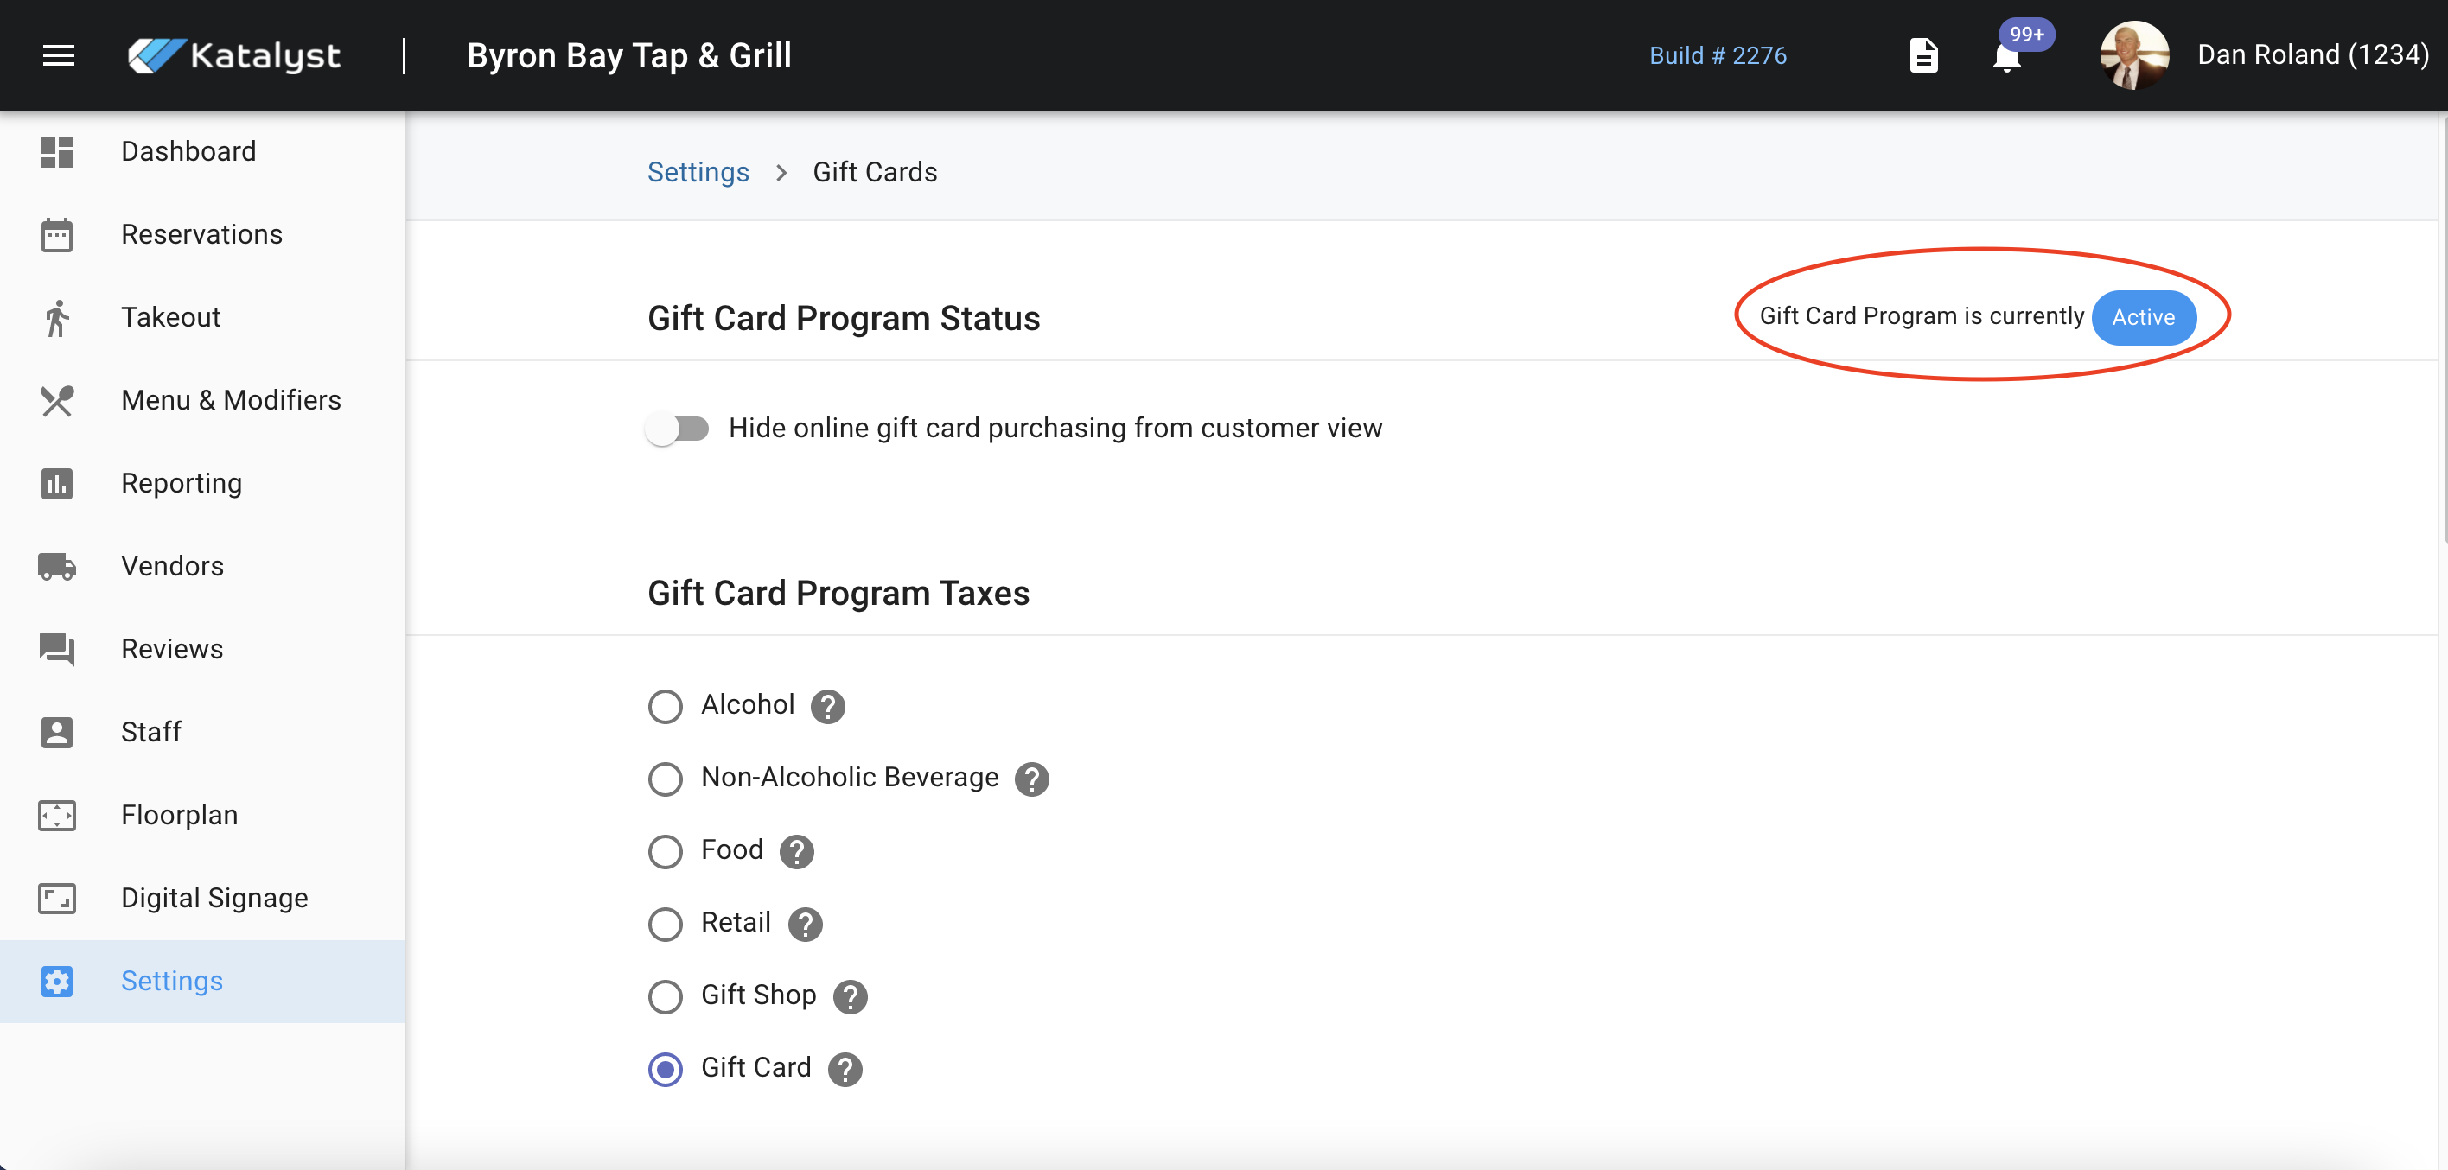Go to Menu & Modifiers section
Viewport: 2448px width, 1170px height.
tap(230, 400)
